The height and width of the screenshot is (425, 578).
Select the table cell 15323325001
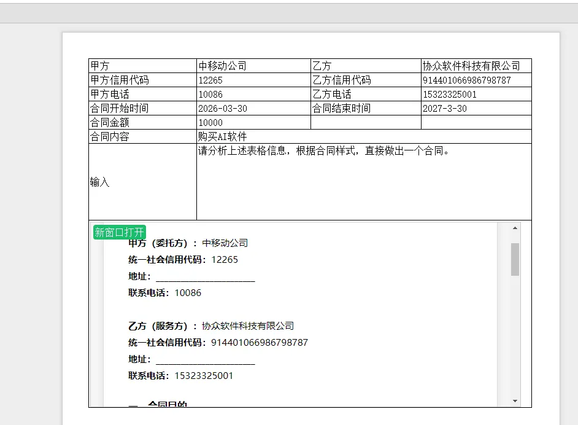point(476,94)
